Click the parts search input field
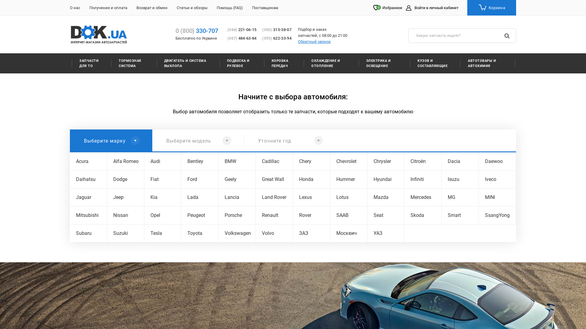Viewport: 586px width, 329px height. 462,36
